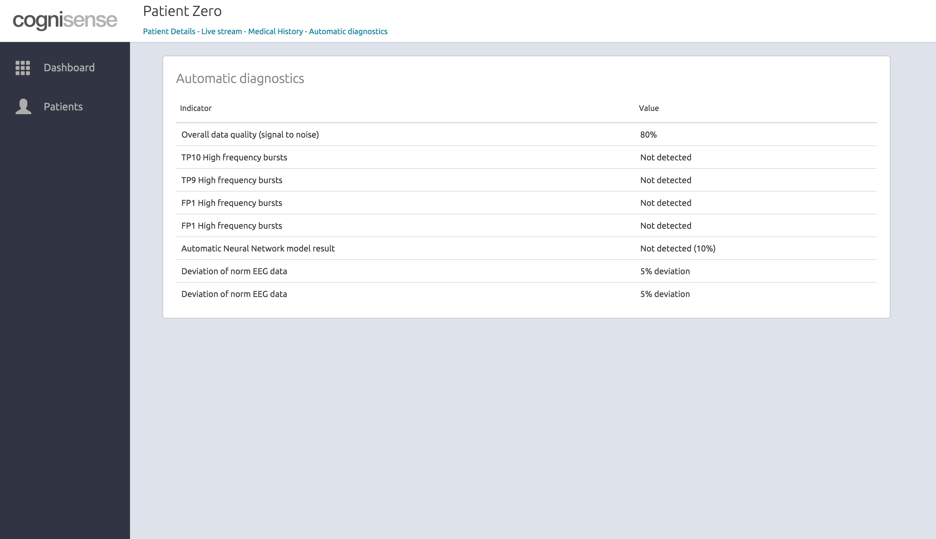Click the Patients person icon
The image size is (936, 539).
coord(23,107)
